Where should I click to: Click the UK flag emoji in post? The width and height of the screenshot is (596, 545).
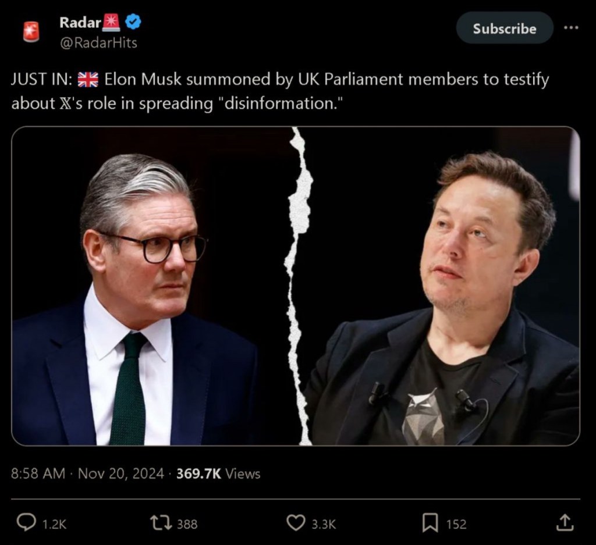[x=88, y=80]
